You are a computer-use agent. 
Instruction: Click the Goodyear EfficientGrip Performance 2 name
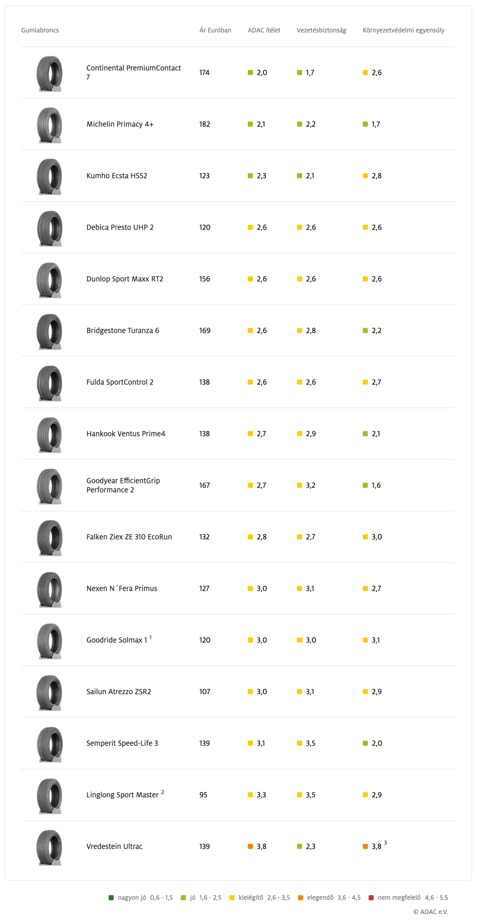tap(123, 485)
